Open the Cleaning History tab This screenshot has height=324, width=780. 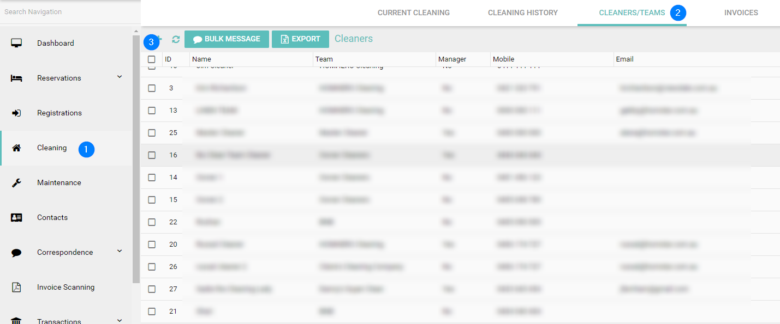click(x=522, y=13)
